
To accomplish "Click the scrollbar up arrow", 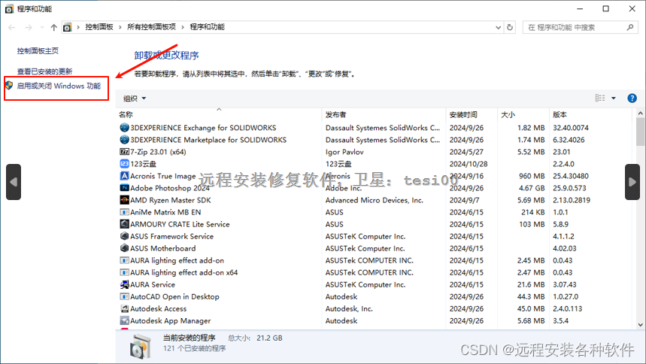I will tap(640, 113).
